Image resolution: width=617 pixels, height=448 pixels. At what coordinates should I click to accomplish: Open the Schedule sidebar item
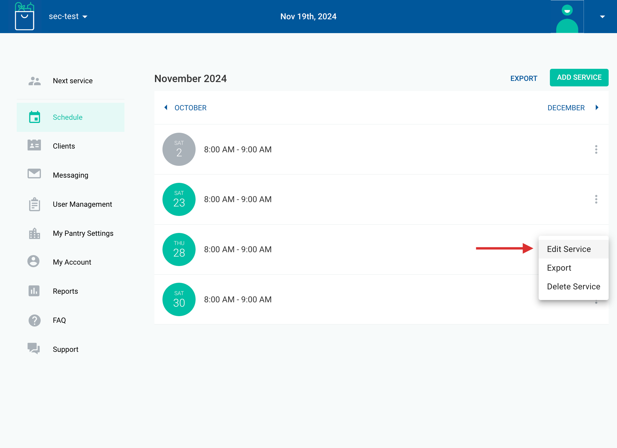[71, 117]
